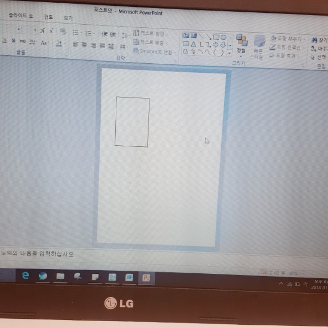328x328 pixels.
Task: Select the rounded rectangle shape
Action: pyautogui.click(x=186, y=44)
